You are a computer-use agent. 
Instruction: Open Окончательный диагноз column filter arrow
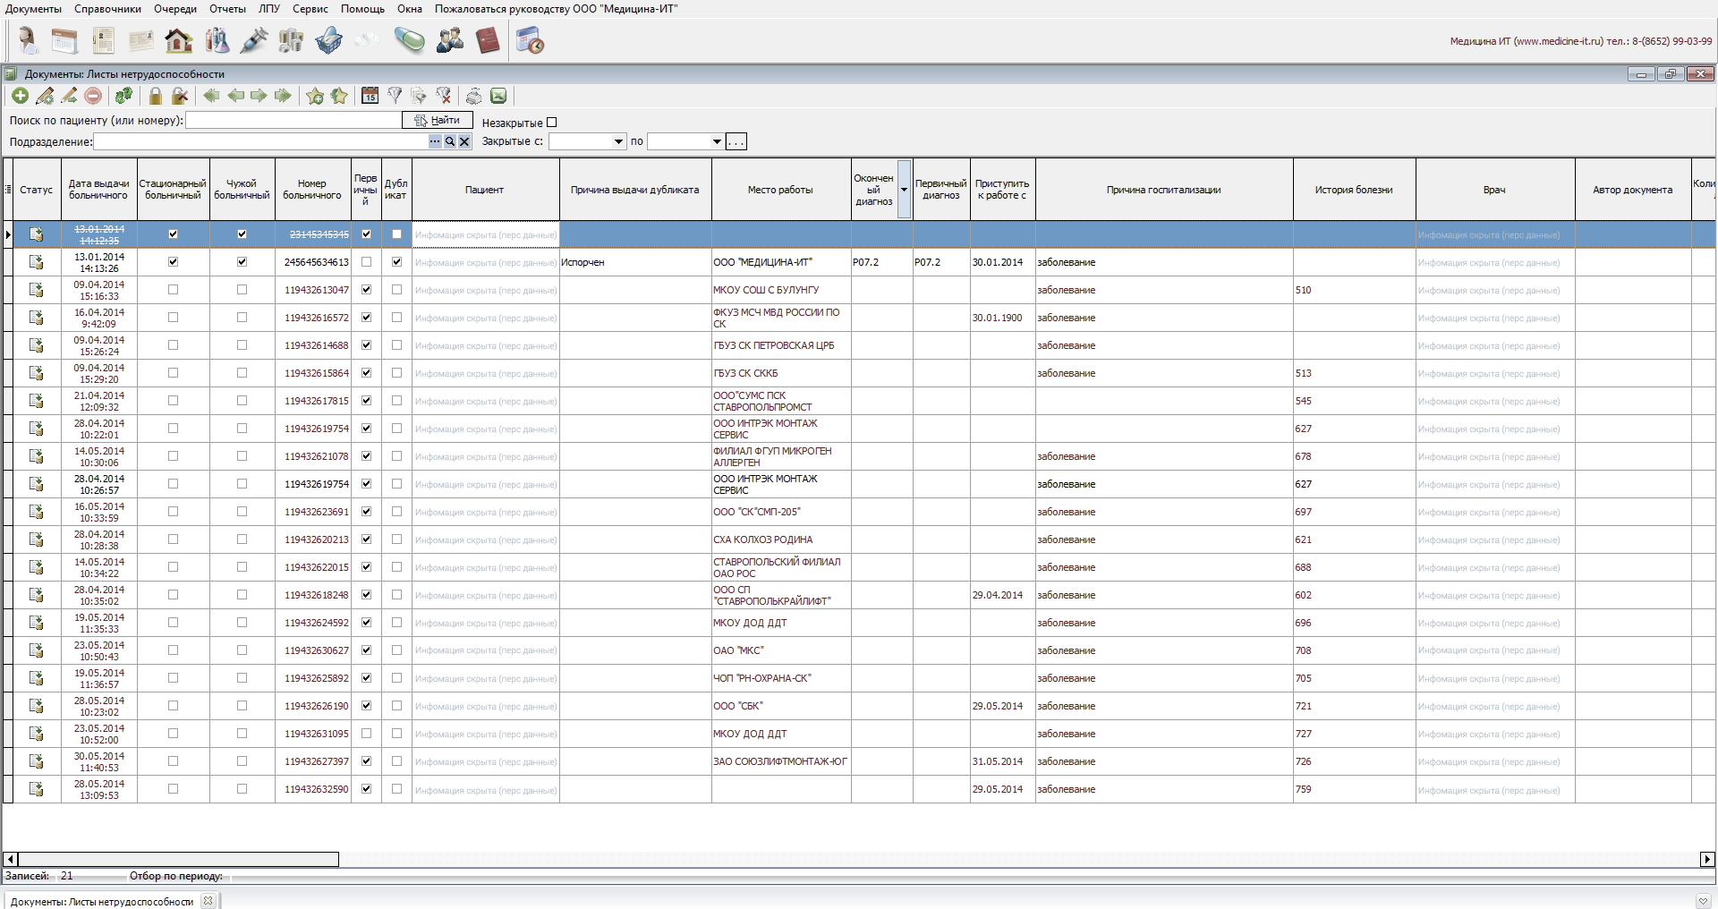coord(904,190)
